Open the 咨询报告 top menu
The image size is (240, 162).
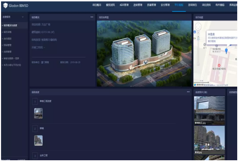(193, 5)
